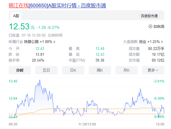Viewport: 171px width, 129px height.
Task: Click the current price 12.53
Action: (19, 26)
